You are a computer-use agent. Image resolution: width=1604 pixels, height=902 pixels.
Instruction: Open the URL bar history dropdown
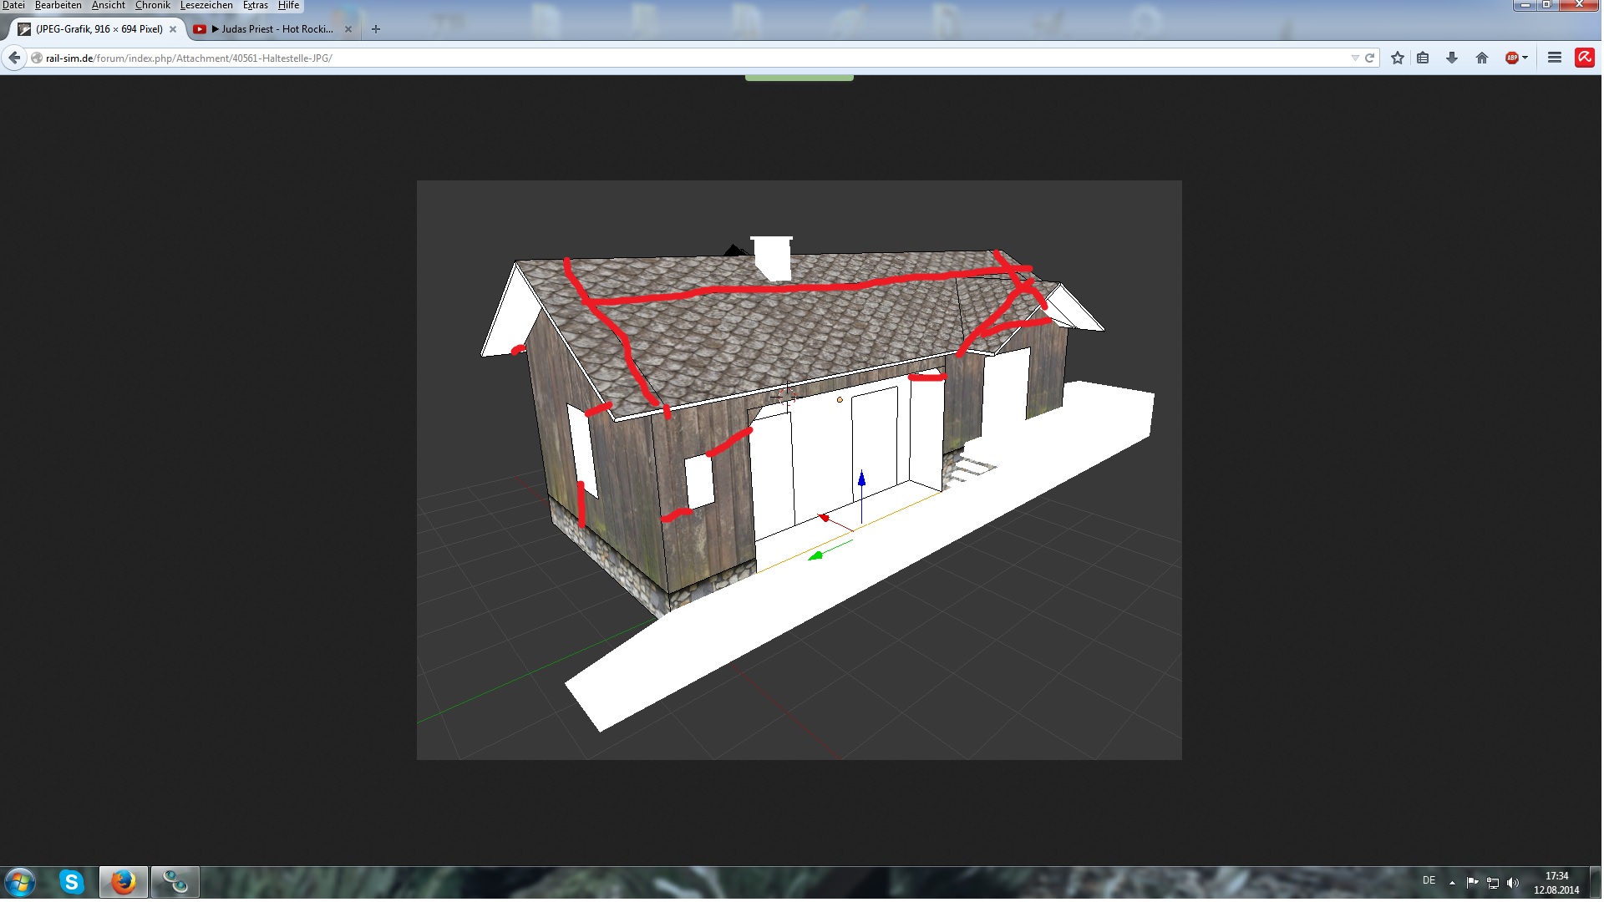tap(1354, 58)
